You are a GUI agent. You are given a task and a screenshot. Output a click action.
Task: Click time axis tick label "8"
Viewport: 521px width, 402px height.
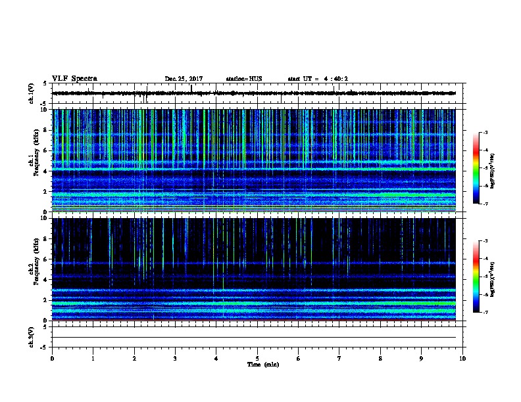[380, 359]
